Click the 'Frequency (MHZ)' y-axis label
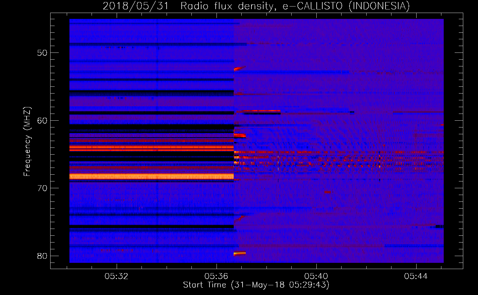478x295 pixels. click(27, 142)
